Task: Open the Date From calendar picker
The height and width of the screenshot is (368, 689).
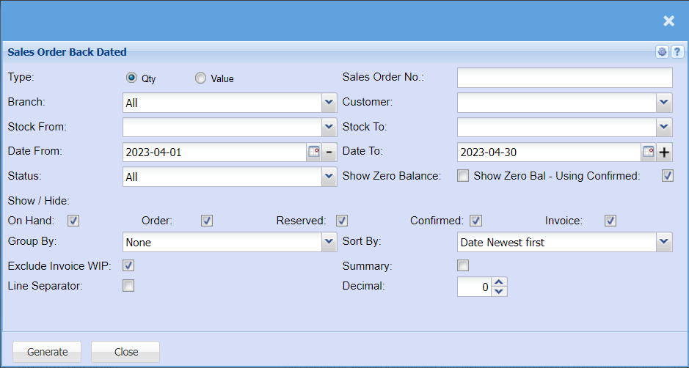Action: click(313, 152)
